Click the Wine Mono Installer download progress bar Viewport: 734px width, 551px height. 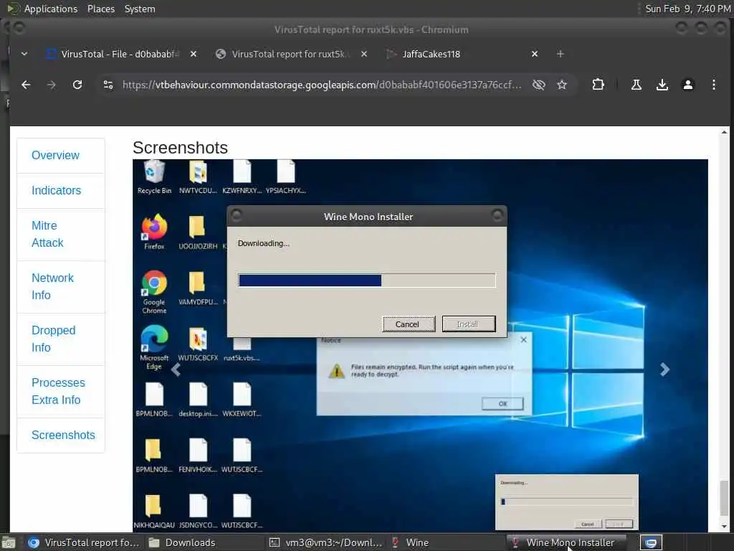366,281
